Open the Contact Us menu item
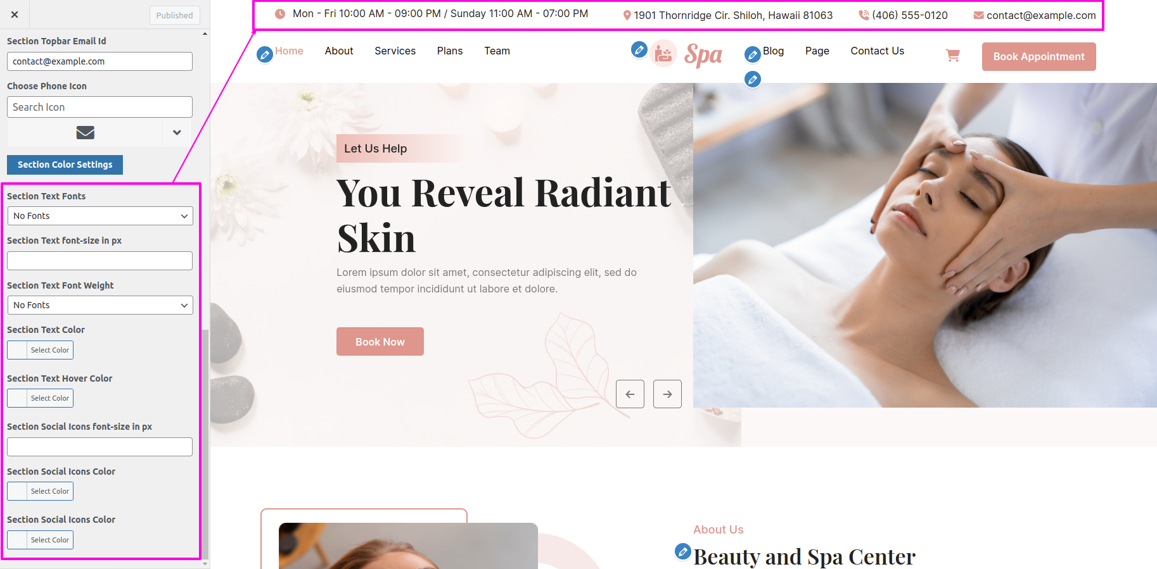 tap(877, 51)
